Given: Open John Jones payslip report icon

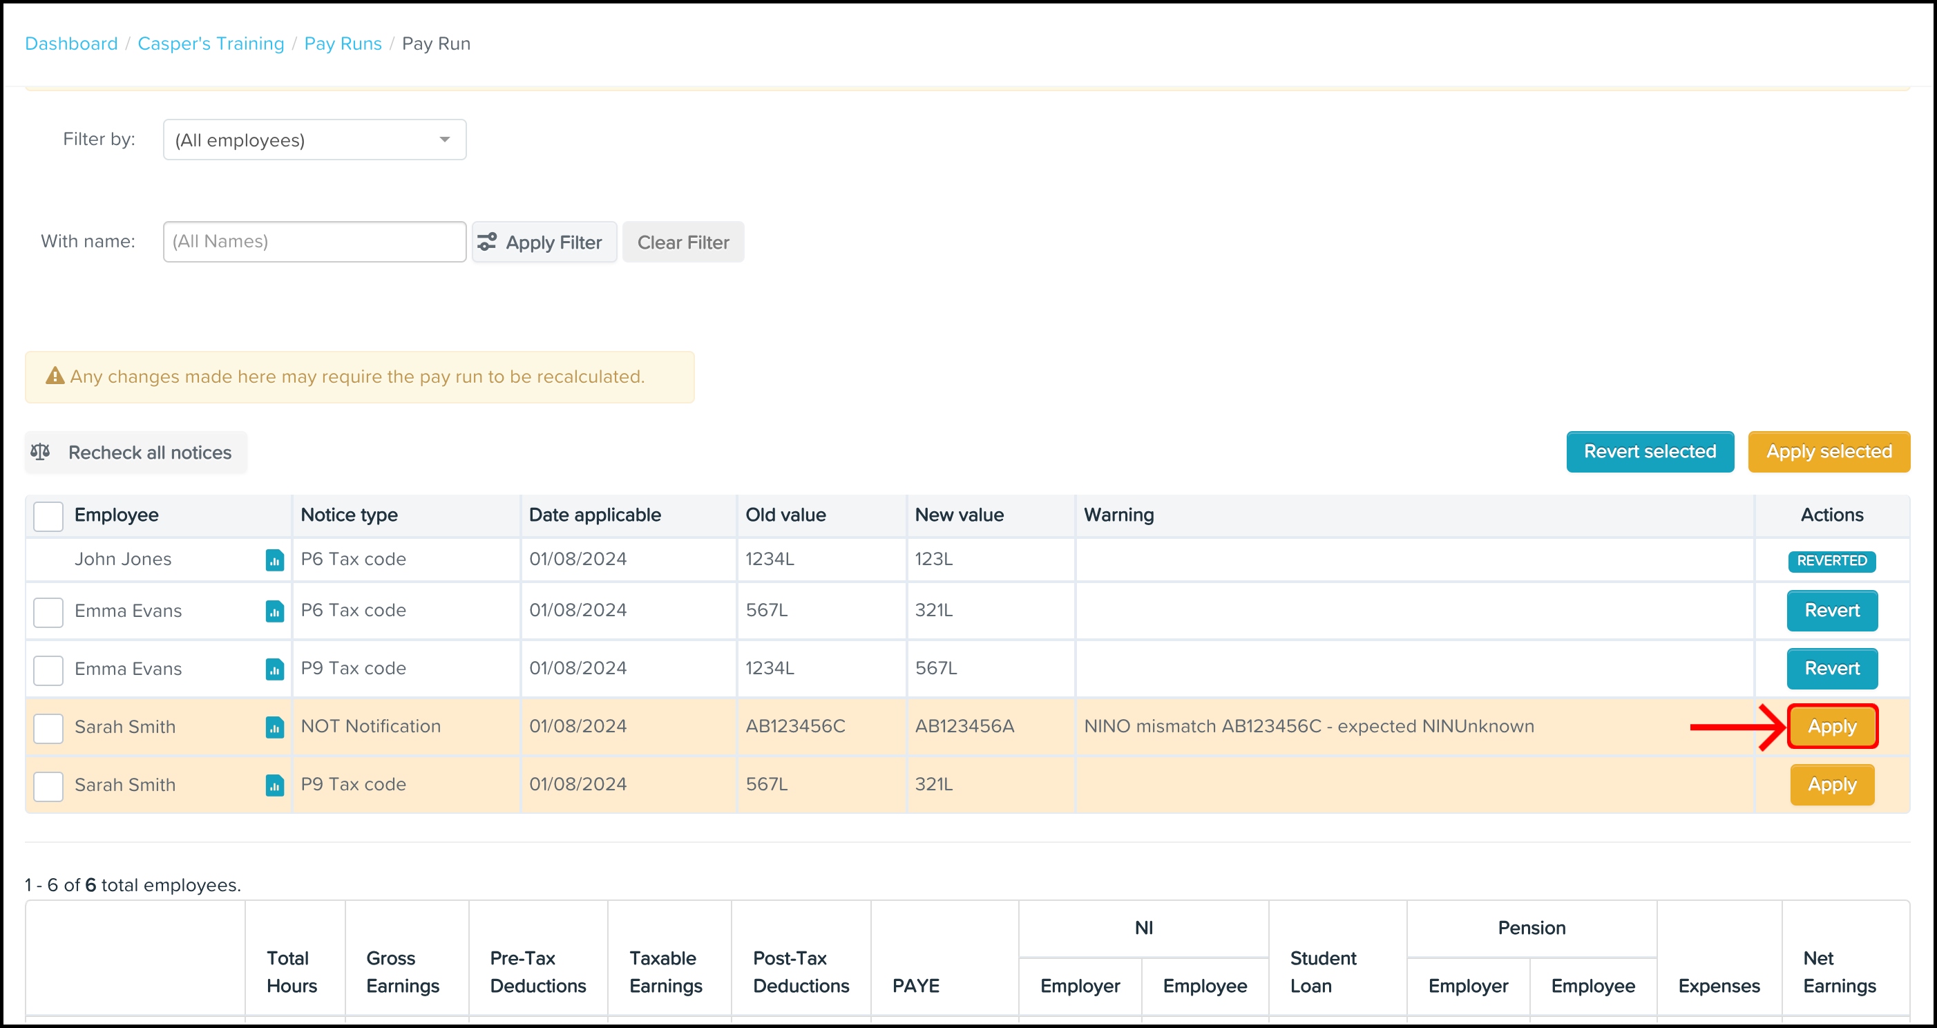Looking at the screenshot, I should pyautogui.click(x=274, y=560).
